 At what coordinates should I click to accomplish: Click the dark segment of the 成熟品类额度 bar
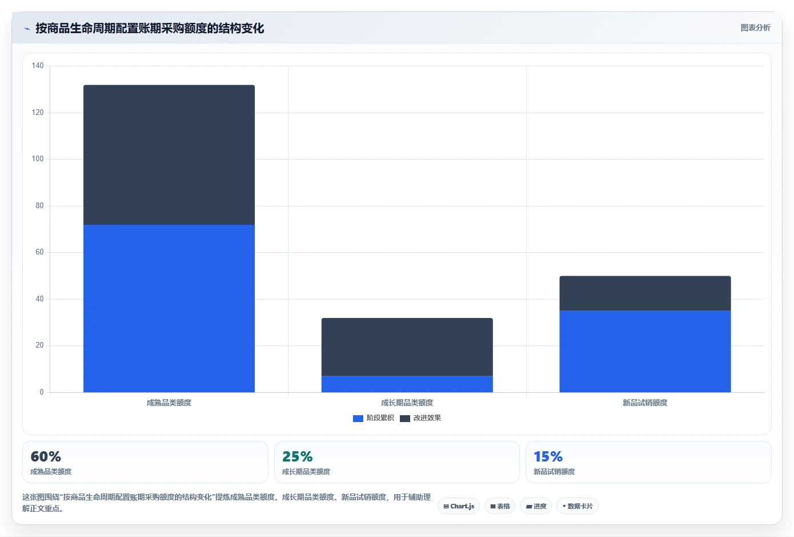pyautogui.click(x=169, y=155)
